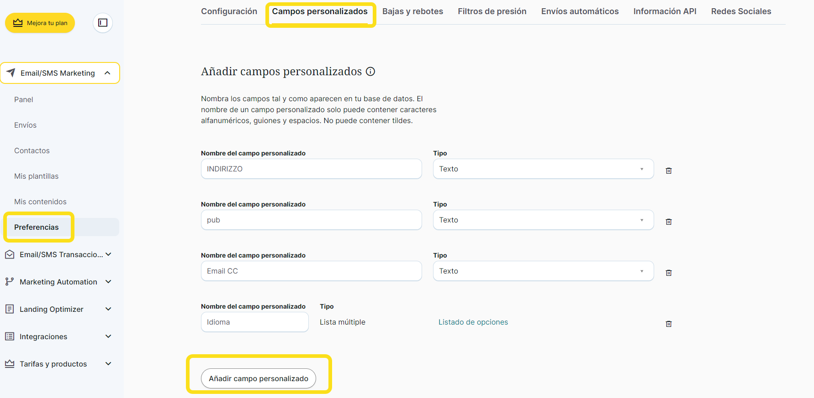Delete the Idioma custom field
This screenshot has width=814, height=398.
point(668,324)
